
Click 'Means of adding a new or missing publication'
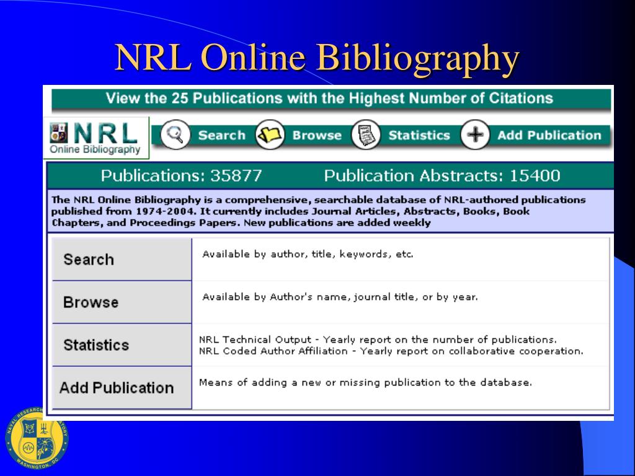tap(365, 382)
